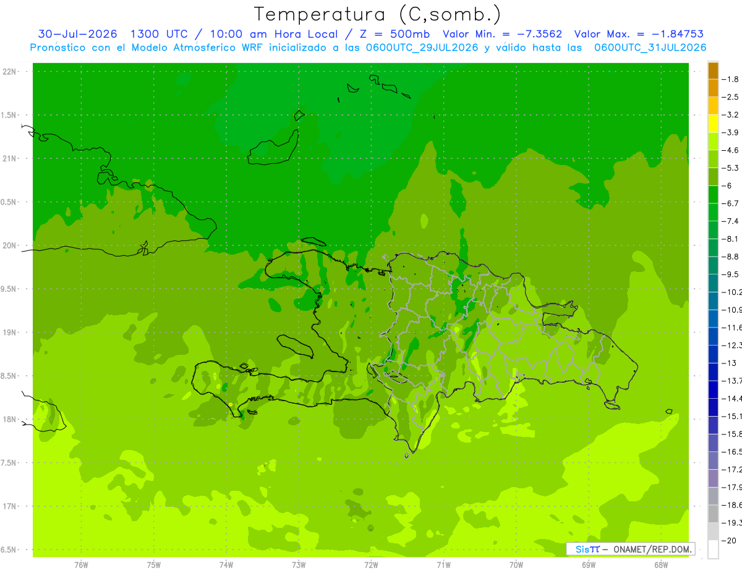742x573 pixels.
Task: Click the "9.5N" axis tick label
Action: 9,289
